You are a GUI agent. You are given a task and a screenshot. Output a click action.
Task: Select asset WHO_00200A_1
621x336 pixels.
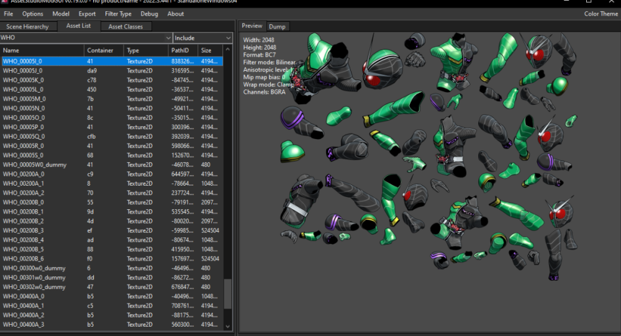[112, 183]
